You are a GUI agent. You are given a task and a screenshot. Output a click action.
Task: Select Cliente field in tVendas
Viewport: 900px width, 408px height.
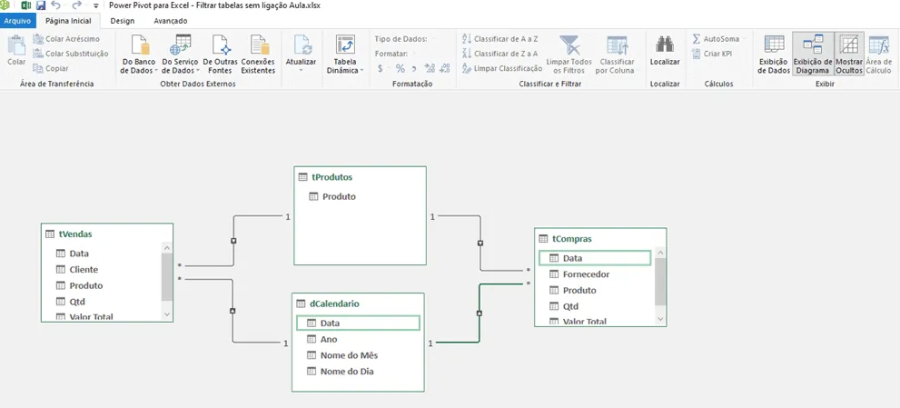(84, 270)
